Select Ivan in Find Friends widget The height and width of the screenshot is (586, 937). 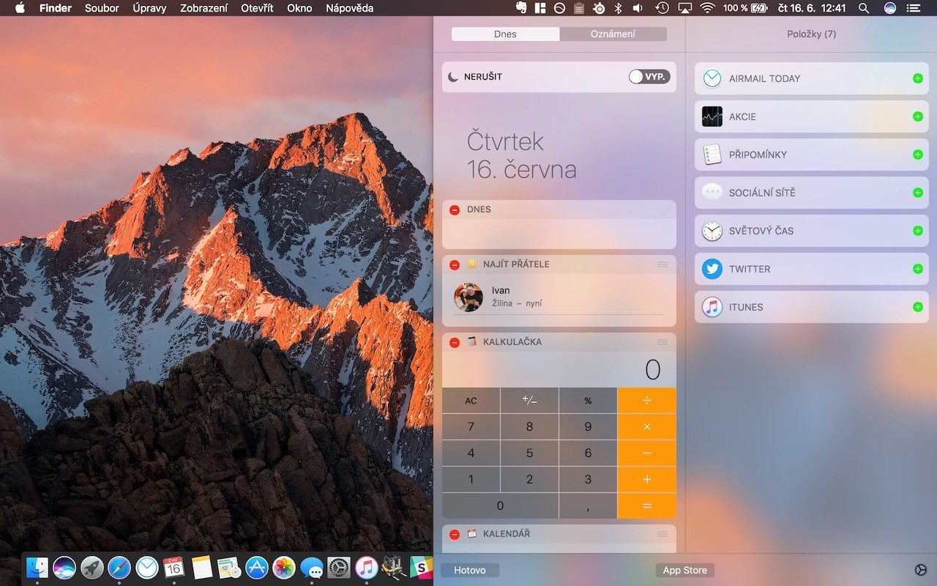click(501, 297)
